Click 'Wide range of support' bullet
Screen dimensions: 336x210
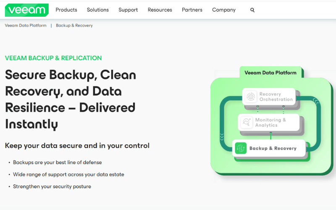[x=68, y=174]
